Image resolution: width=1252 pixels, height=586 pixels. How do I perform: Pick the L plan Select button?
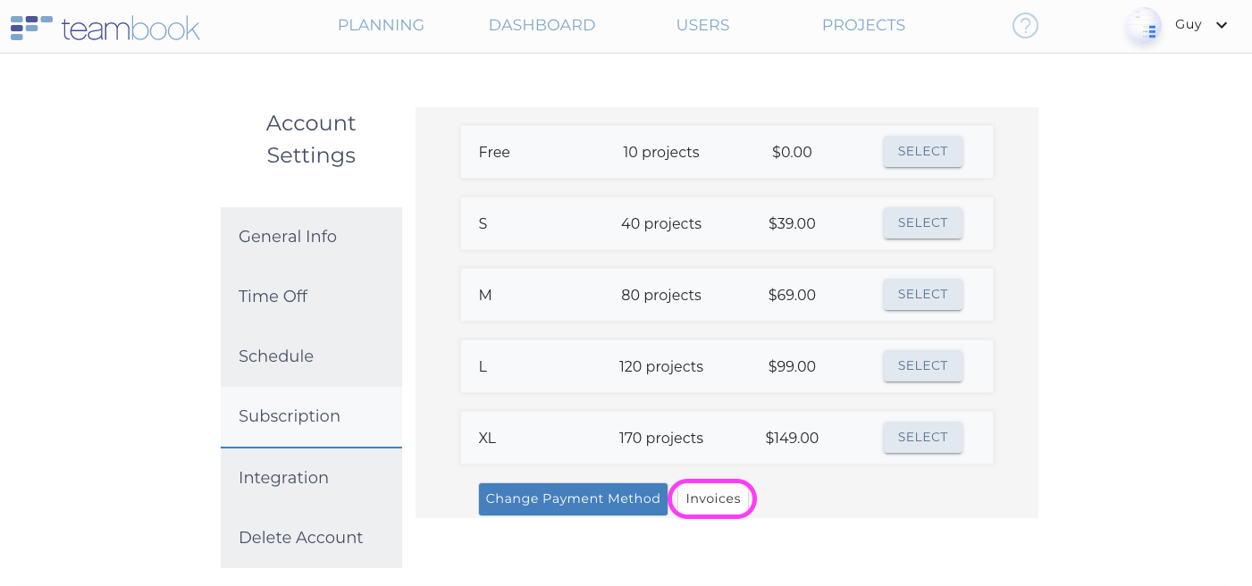point(922,366)
